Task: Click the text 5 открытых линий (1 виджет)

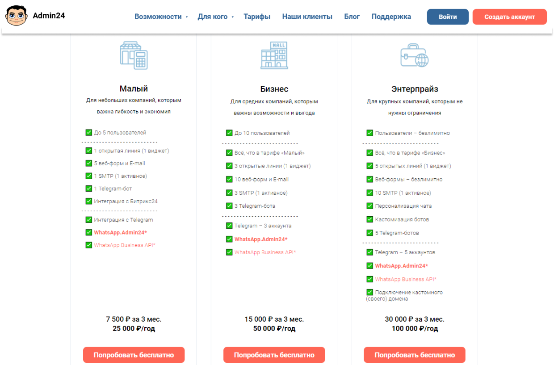Action: 413,166
